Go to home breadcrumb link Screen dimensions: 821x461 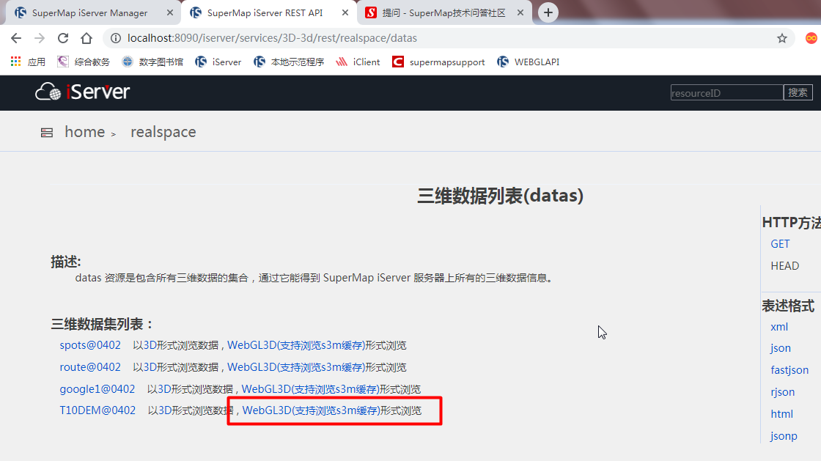click(x=85, y=132)
